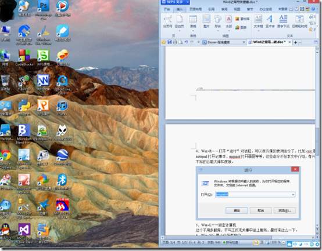Select the Google Chrome desktop shortcut

coord(6,159)
